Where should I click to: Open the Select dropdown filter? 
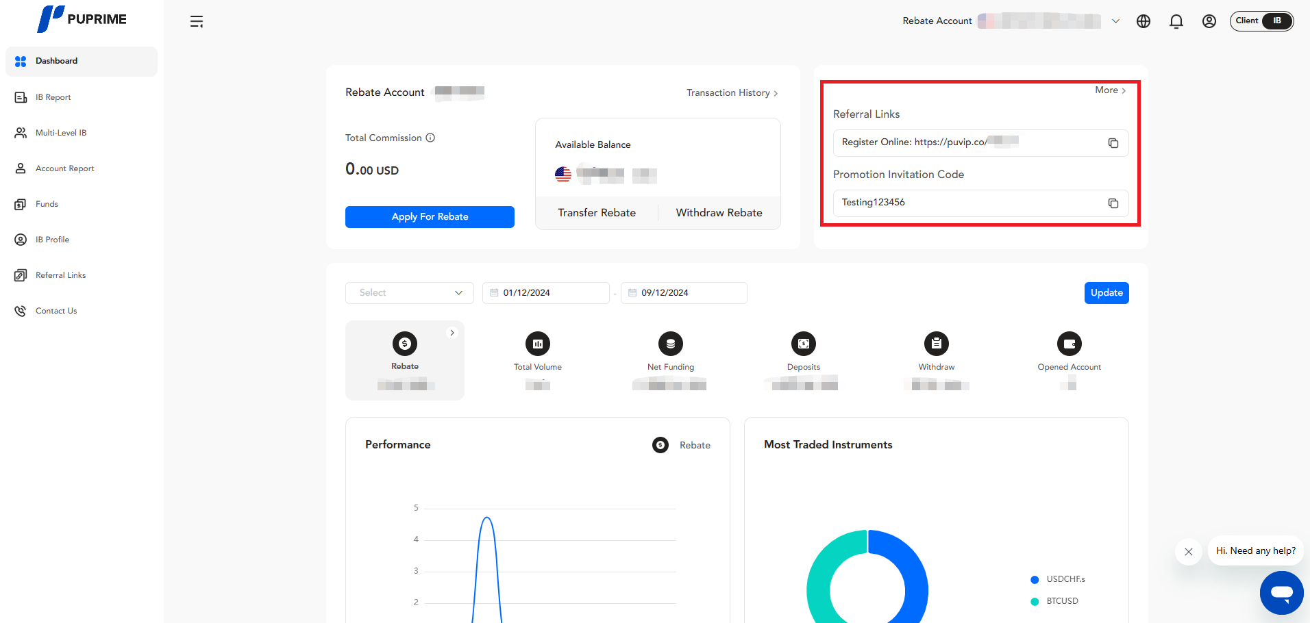click(409, 293)
